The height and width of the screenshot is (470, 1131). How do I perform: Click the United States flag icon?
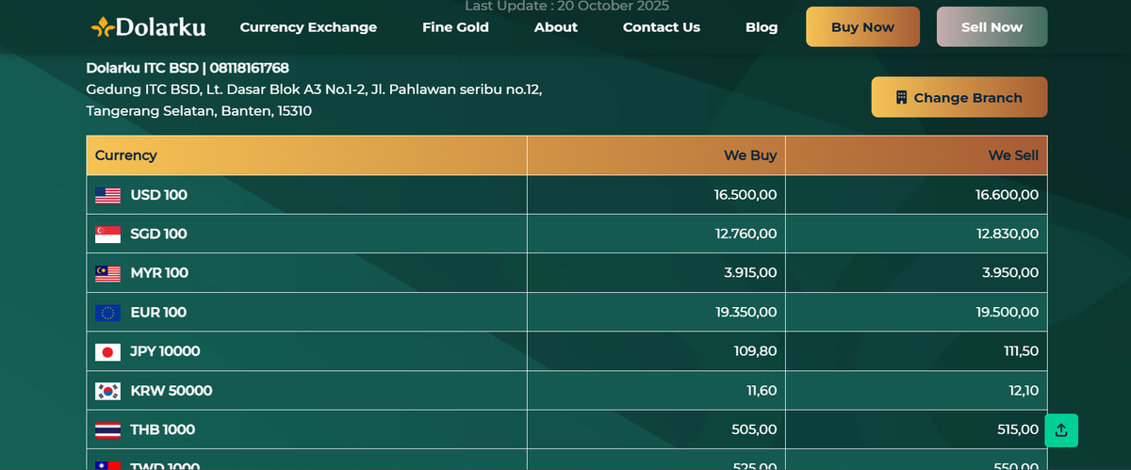tap(107, 196)
